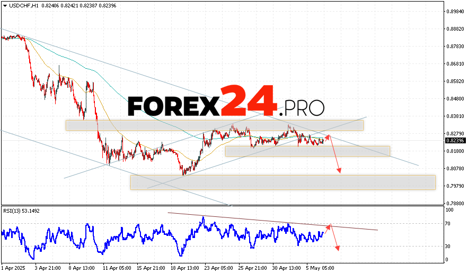468x274 pixels.
Task: Click the 11 Apr 05:00 time label
Action: coord(117,268)
